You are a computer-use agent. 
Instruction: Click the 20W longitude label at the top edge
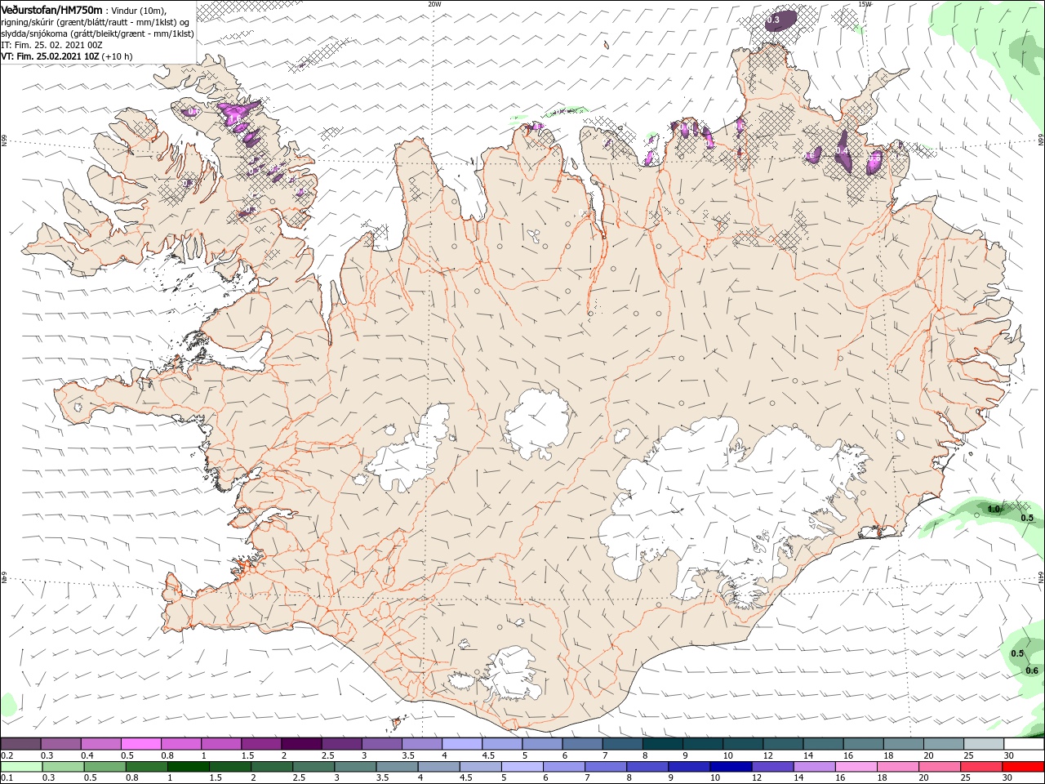click(x=434, y=4)
